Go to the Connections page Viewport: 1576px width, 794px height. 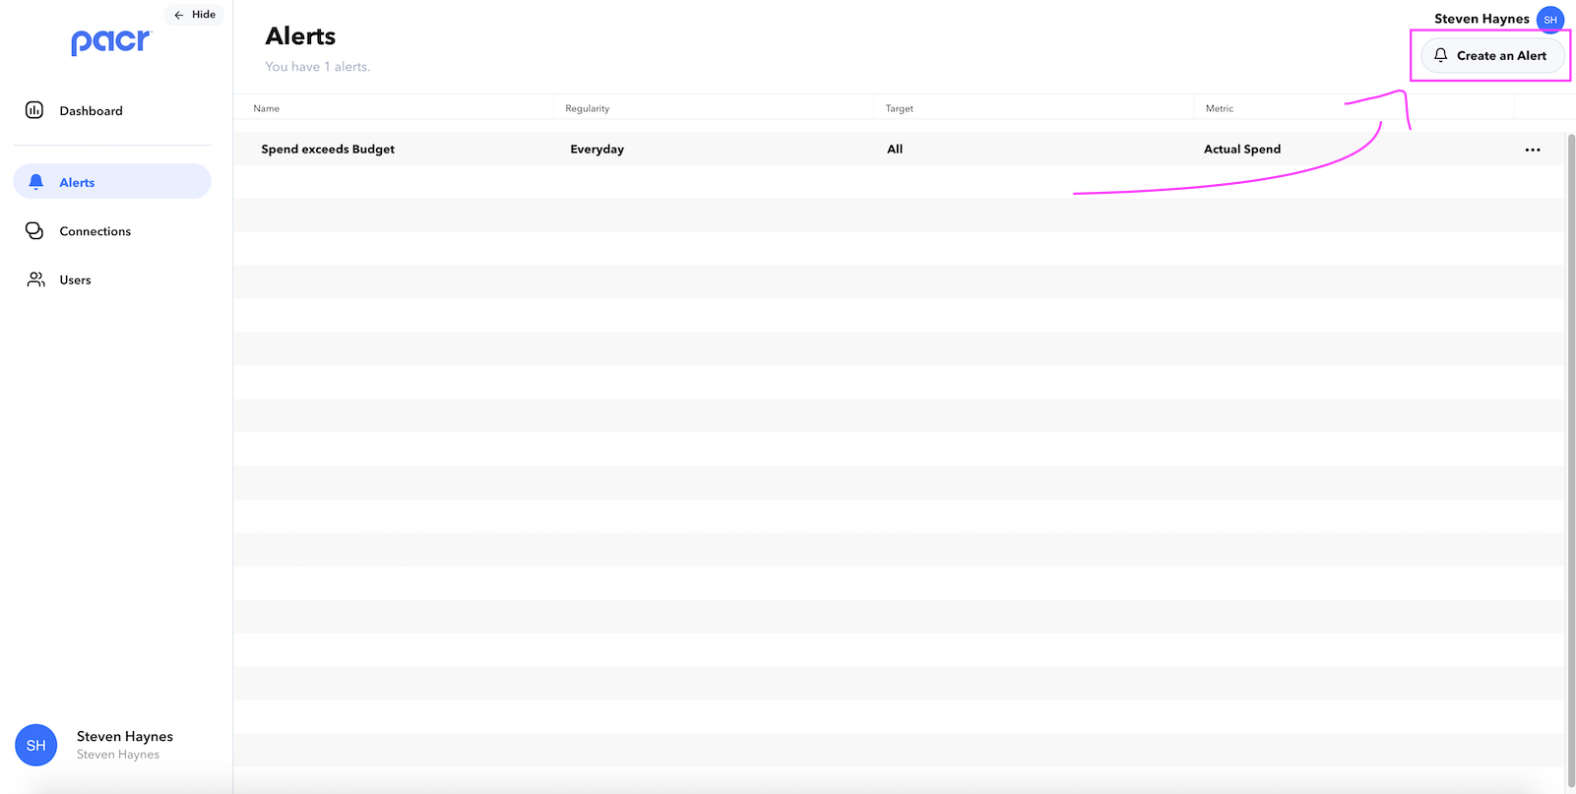click(x=95, y=231)
